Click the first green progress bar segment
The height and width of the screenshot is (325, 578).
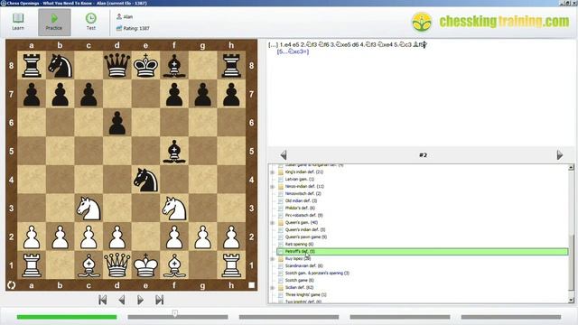pos(67,317)
